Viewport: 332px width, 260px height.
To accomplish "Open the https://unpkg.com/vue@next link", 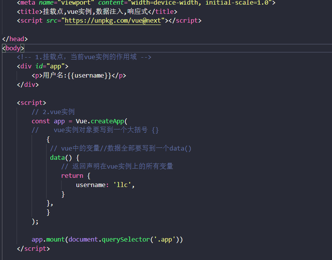I will coord(113,20).
